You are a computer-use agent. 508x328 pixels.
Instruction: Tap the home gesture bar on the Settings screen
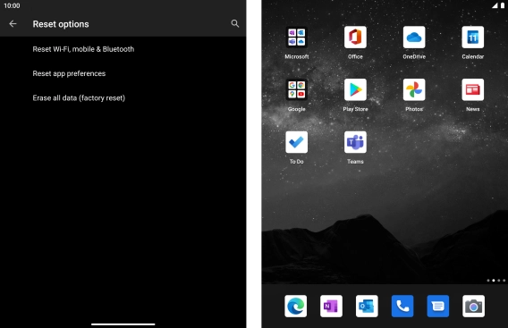[x=123, y=324]
